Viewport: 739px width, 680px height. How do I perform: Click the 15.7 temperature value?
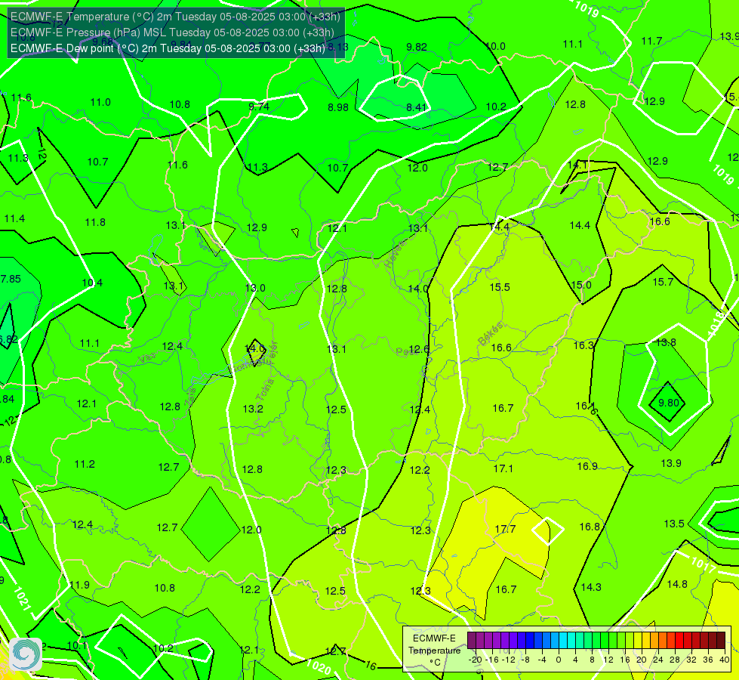[663, 282]
